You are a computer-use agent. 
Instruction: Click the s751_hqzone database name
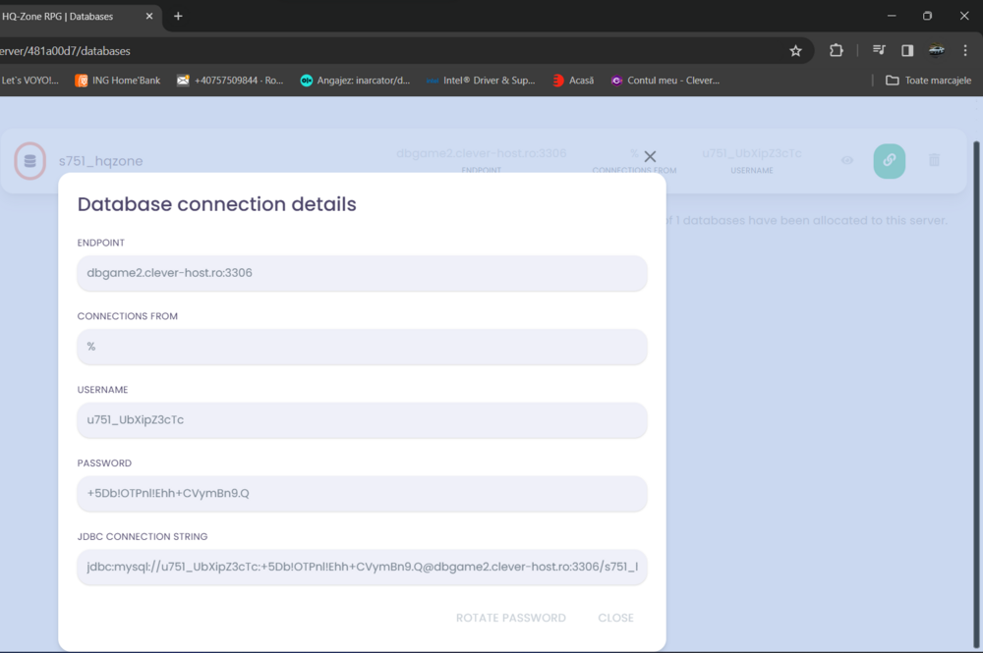(x=101, y=161)
